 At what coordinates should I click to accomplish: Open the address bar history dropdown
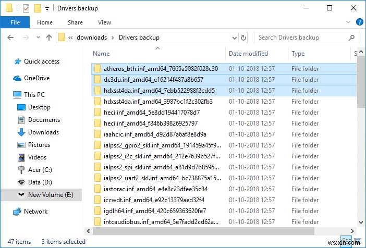click(x=234, y=38)
